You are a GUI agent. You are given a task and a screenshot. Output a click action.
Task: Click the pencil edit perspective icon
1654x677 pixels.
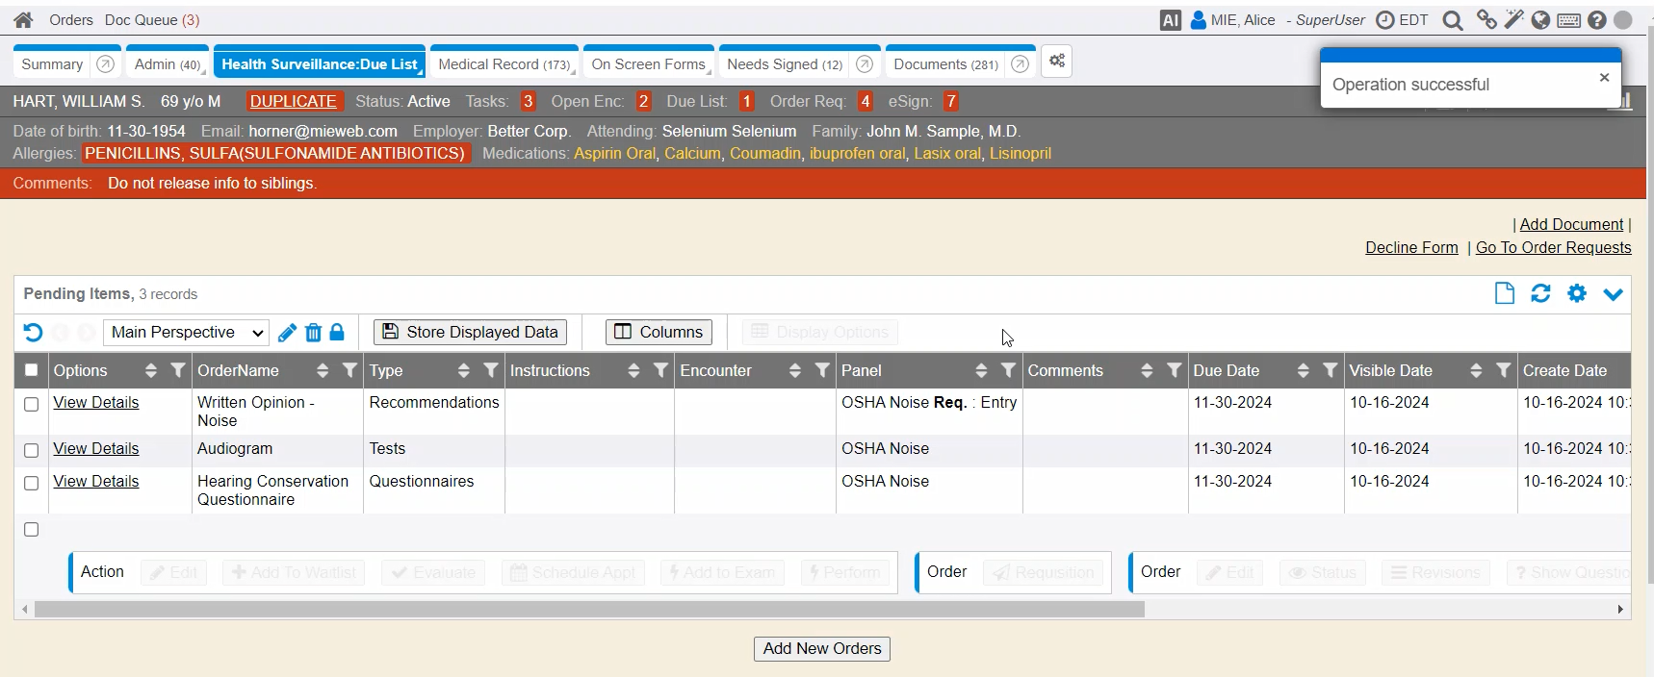click(x=287, y=333)
